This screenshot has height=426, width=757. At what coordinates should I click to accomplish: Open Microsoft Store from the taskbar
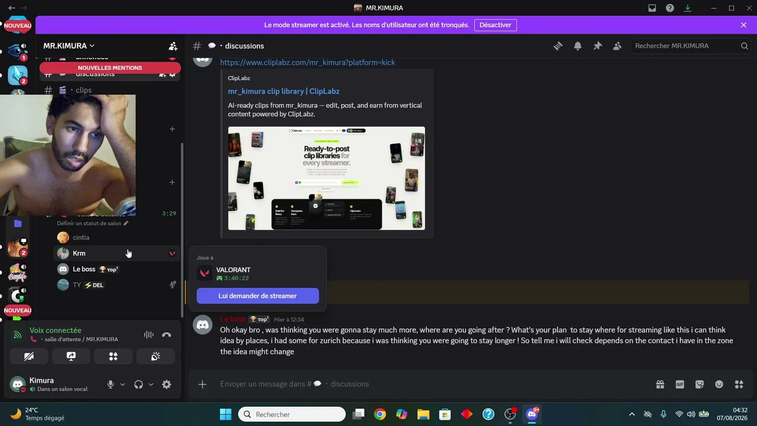click(445, 414)
